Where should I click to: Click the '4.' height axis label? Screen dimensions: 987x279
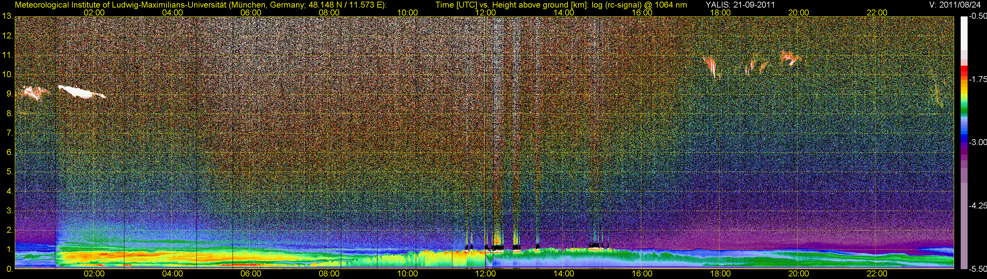[x=10, y=191]
